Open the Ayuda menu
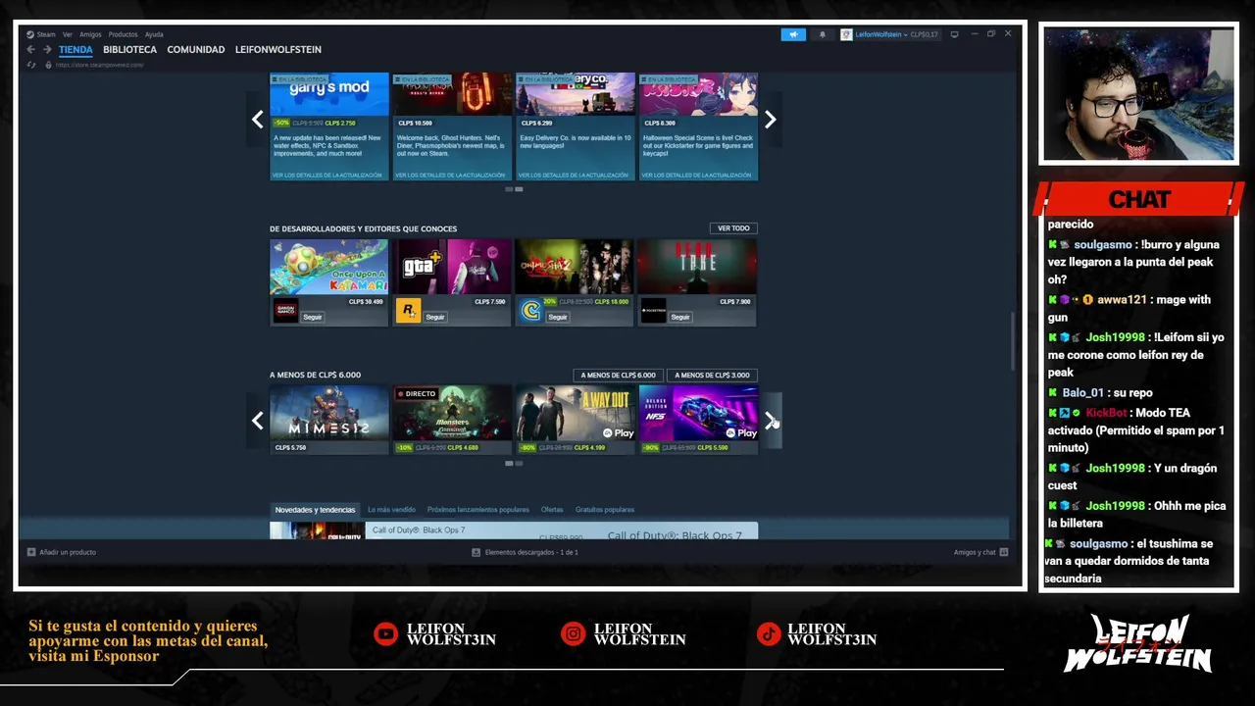 click(154, 34)
